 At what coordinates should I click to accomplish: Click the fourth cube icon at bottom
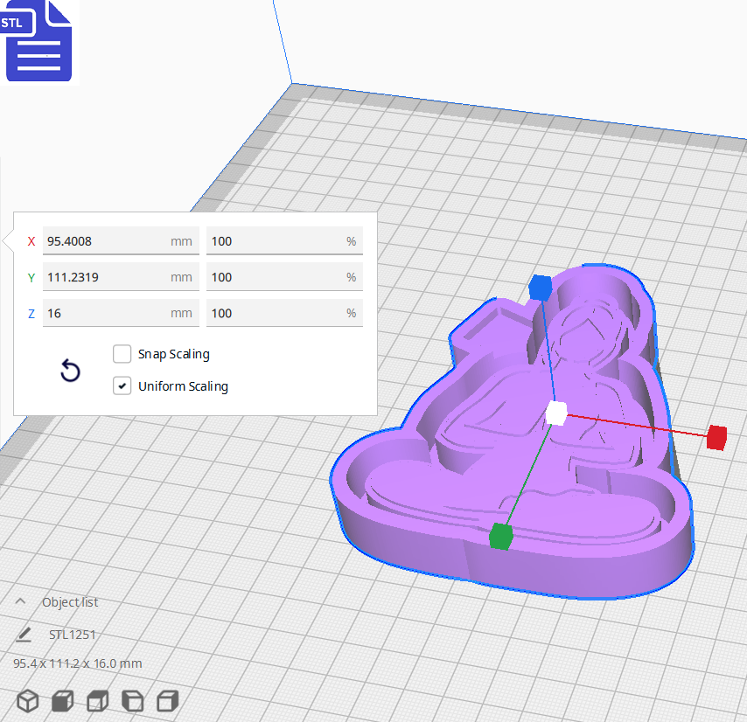tap(131, 700)
